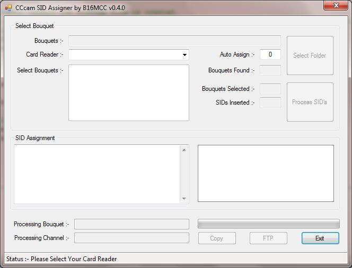Image resolution: width=352 pixels, height=268 pixels.
Task: Click the Auto Assign value field
Action: (x=270, y=54)
